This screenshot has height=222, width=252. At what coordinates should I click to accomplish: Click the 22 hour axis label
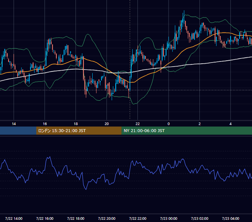pyautogui.click(x=137, y=124)
